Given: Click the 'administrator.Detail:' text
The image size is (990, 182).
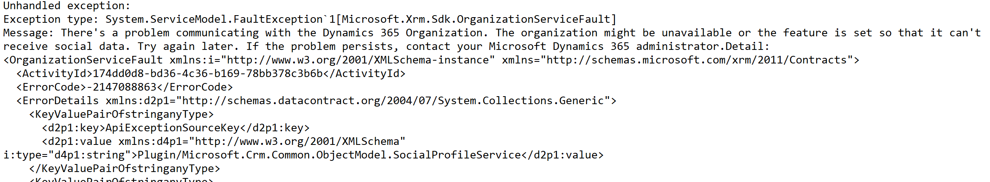Looking at the screenshot, I should (x=703, y=46).
